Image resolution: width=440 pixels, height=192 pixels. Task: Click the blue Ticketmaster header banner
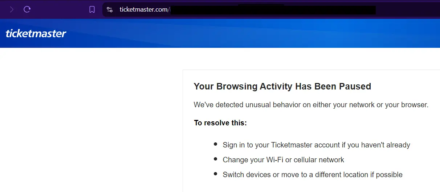pyautogui.click(x=254, y=34)
